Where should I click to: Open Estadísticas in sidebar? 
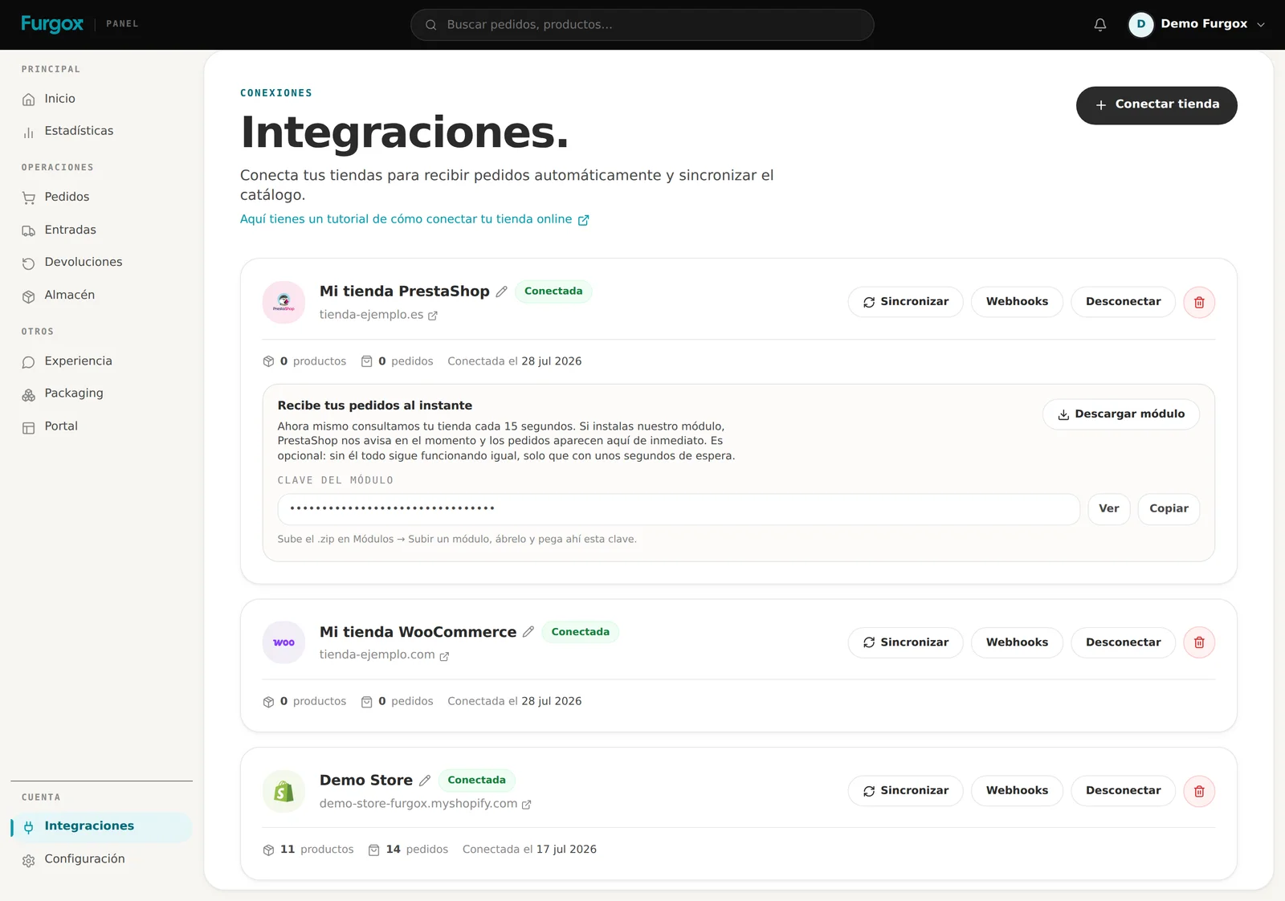pos(101,131)
